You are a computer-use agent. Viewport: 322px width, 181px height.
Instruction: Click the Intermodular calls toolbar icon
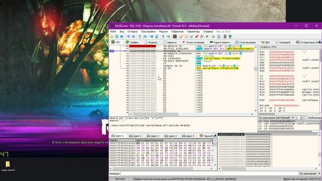(219, 37)
